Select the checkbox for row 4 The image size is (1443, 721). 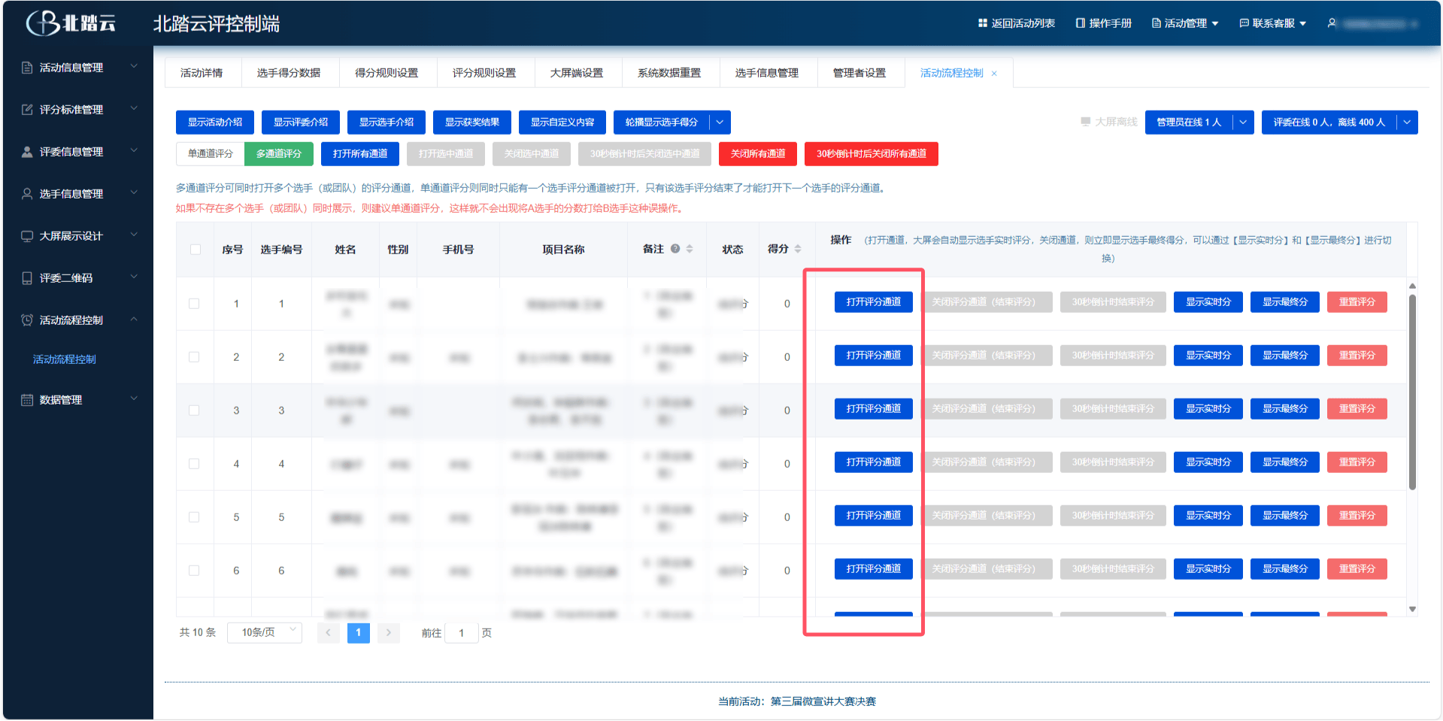pos(194,464)
